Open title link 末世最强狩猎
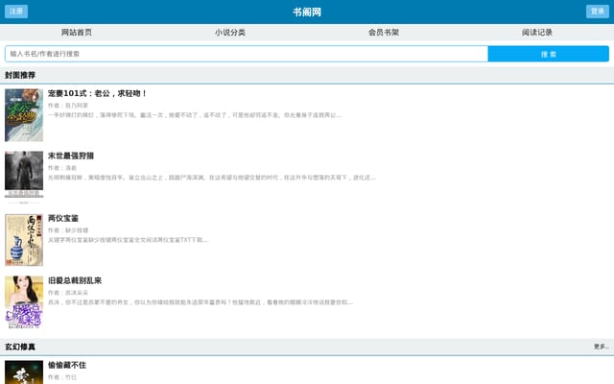 [71, 156]
